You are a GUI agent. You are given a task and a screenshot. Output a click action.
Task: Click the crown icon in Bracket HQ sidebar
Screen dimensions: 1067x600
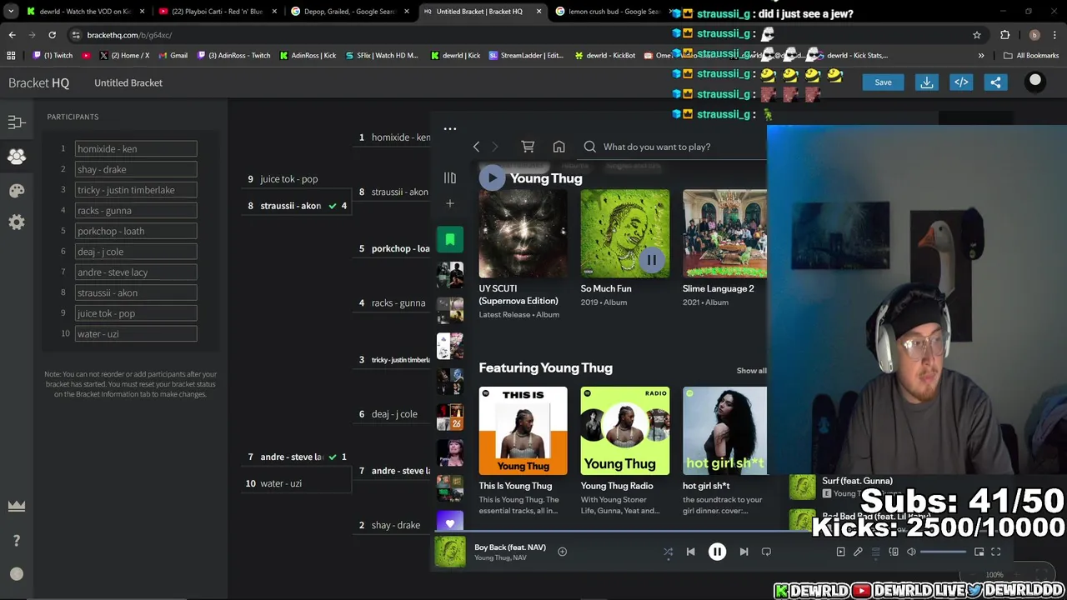[x=17, y=506]
